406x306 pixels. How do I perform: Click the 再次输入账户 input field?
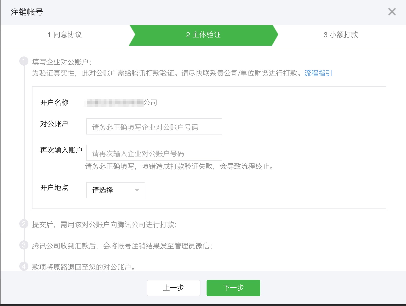pyautogui.click(x=154, y=153)
